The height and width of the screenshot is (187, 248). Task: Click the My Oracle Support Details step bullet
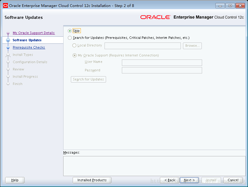[8, 33]
